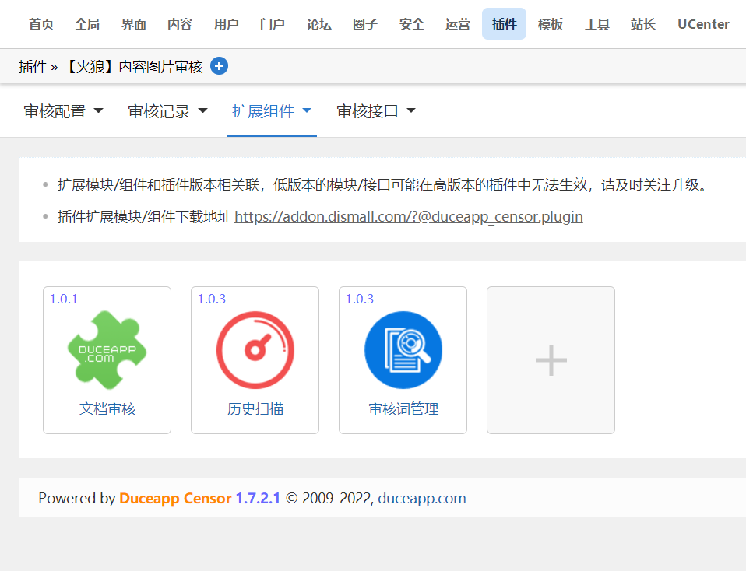Open the plugin download address link
The height and width of the screenshot is (571, 746).
coord(409,216)
